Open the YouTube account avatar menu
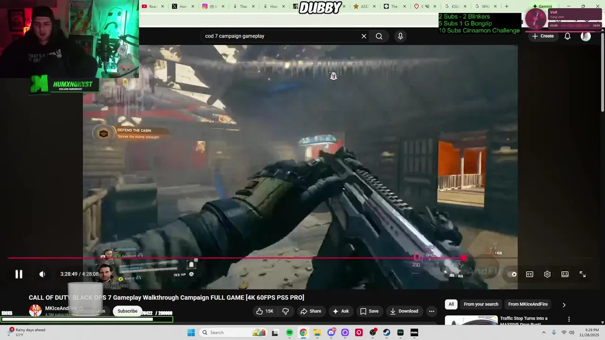 (x=586, y=36)
